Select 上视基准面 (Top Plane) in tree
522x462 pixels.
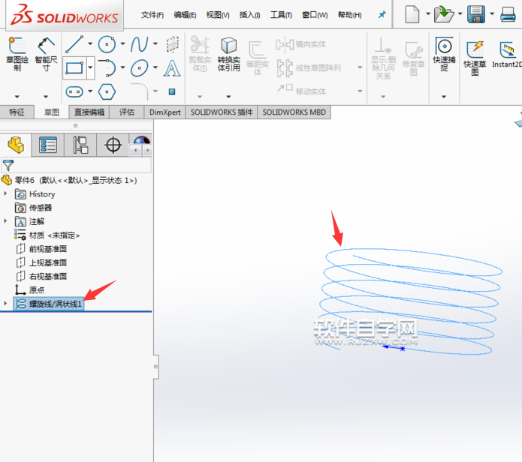coord(41,262)
